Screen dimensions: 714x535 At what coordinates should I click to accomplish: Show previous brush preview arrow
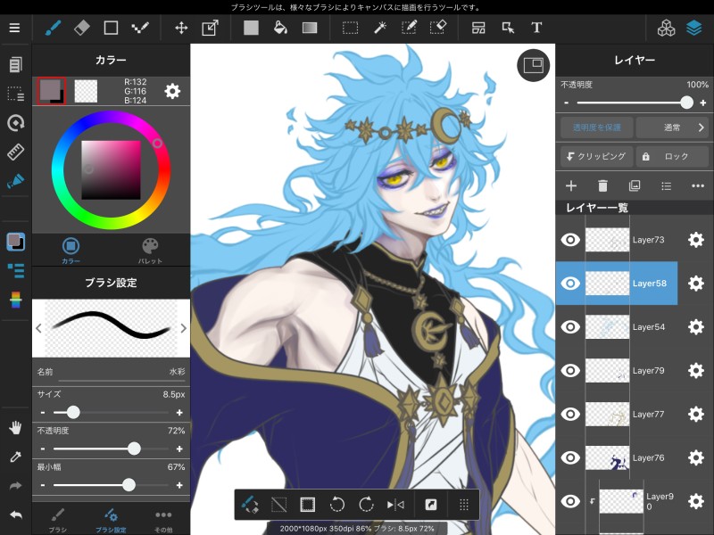[38, 328]
